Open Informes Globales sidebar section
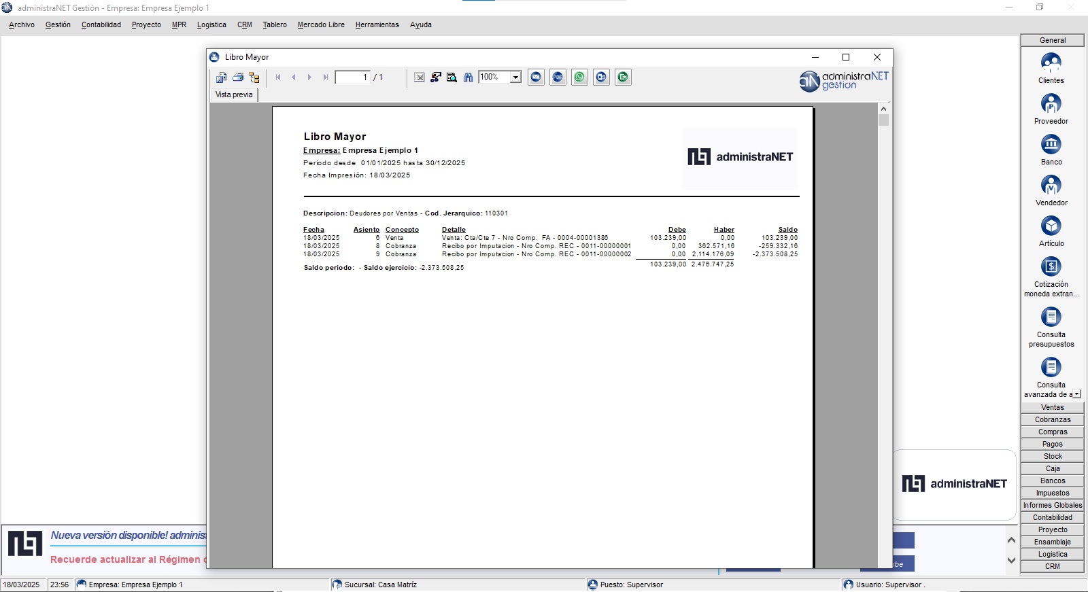The height and width of the screenshot is (592, 1088). coord(1053,505)
